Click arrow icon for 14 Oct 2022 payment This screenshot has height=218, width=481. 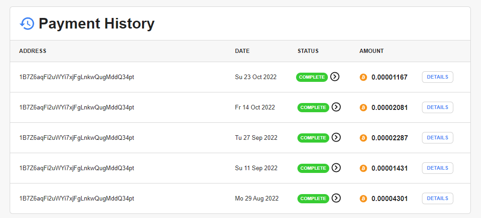tap(337, 107)
